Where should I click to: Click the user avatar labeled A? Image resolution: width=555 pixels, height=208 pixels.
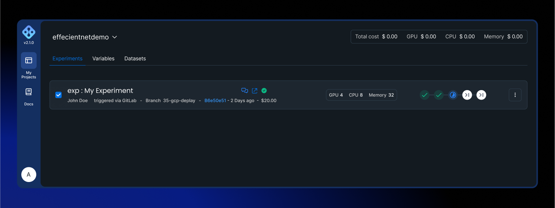click(29, 175)
